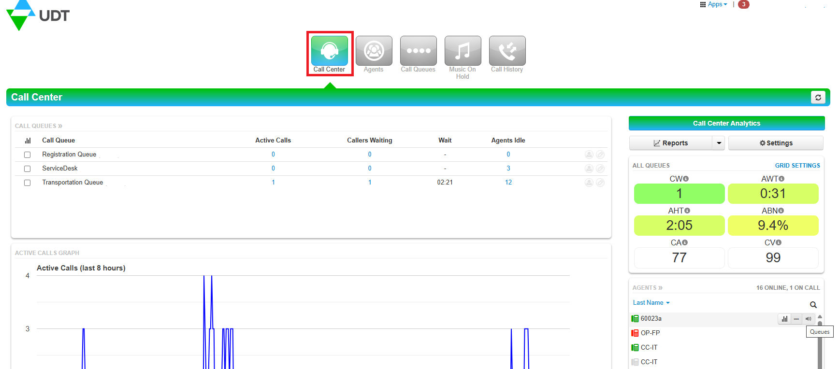Open the Reports dropdown arrow
Viewport: 839px width, 369px height.
(x=719, y=143)
